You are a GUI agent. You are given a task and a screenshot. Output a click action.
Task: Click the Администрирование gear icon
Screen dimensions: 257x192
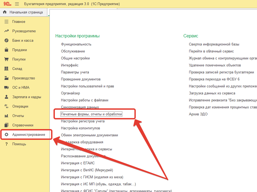[6, 135]
